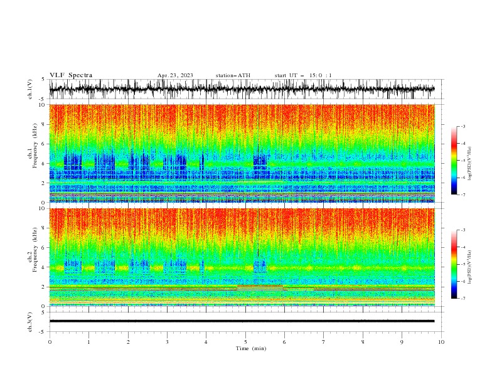Click the time axis tick label "1"
This screenshot has height=384, width=497.
[x=88, y=342]
